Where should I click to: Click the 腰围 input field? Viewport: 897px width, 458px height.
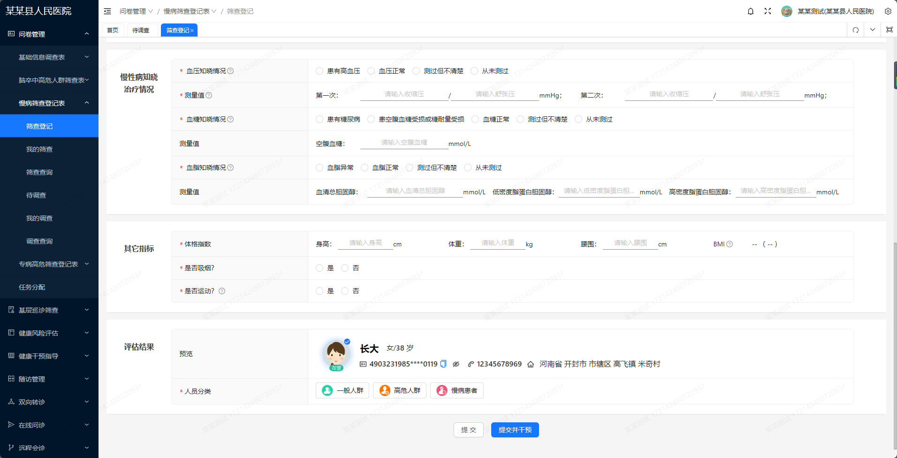click(x=631, y=243)
